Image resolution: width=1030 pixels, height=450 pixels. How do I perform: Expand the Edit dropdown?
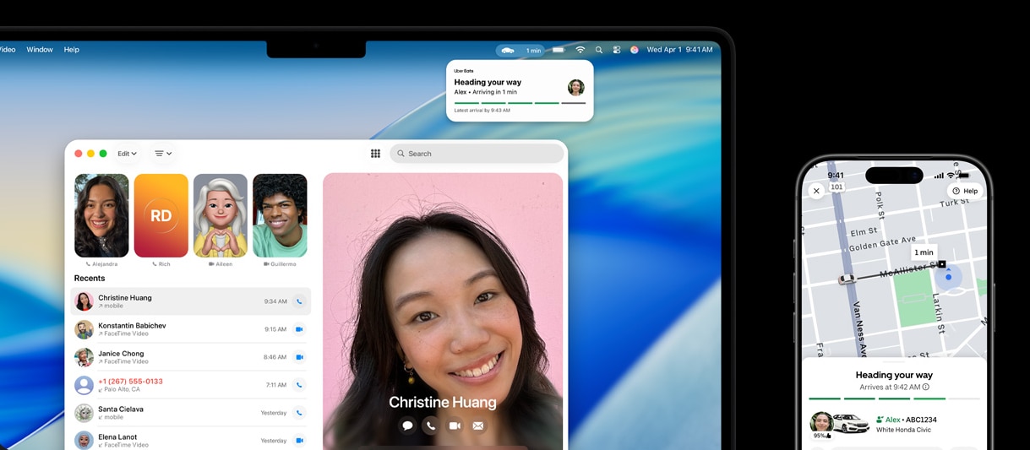coord(127,154)
